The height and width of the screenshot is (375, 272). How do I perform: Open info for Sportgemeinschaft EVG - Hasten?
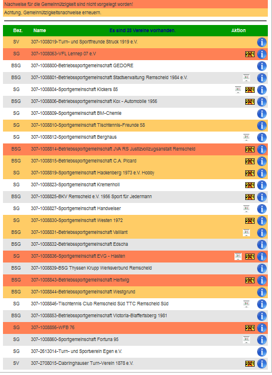[262, 257]
